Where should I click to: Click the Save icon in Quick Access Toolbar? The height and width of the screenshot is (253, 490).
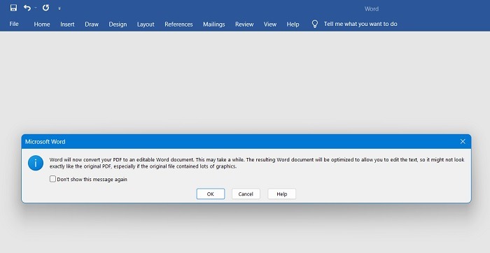pos(13,8)
